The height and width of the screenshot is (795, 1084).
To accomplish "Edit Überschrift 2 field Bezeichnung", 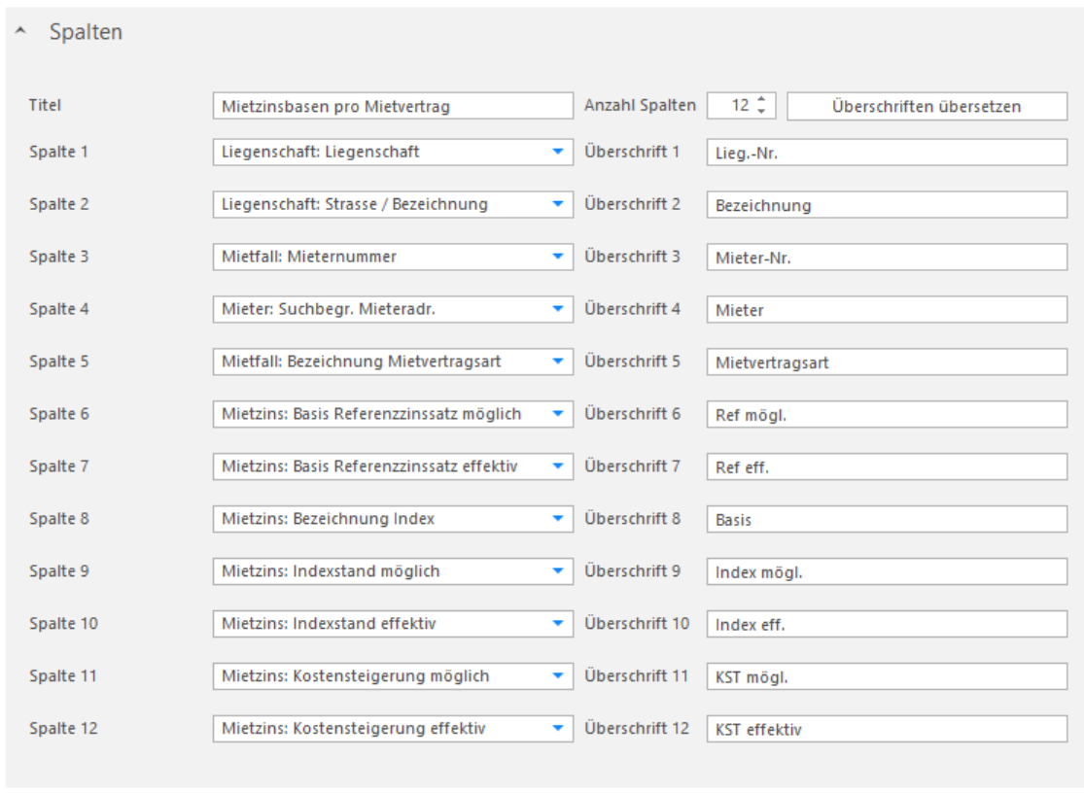I will tap(887, 205).
